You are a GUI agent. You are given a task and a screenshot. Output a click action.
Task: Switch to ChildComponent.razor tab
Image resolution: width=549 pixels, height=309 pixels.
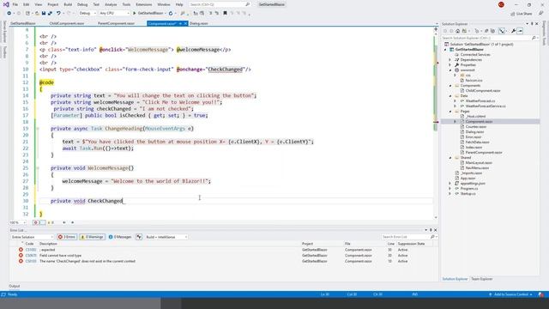tap(67, 23)
